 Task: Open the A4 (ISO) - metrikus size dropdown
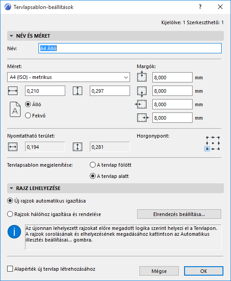(68, 77)
